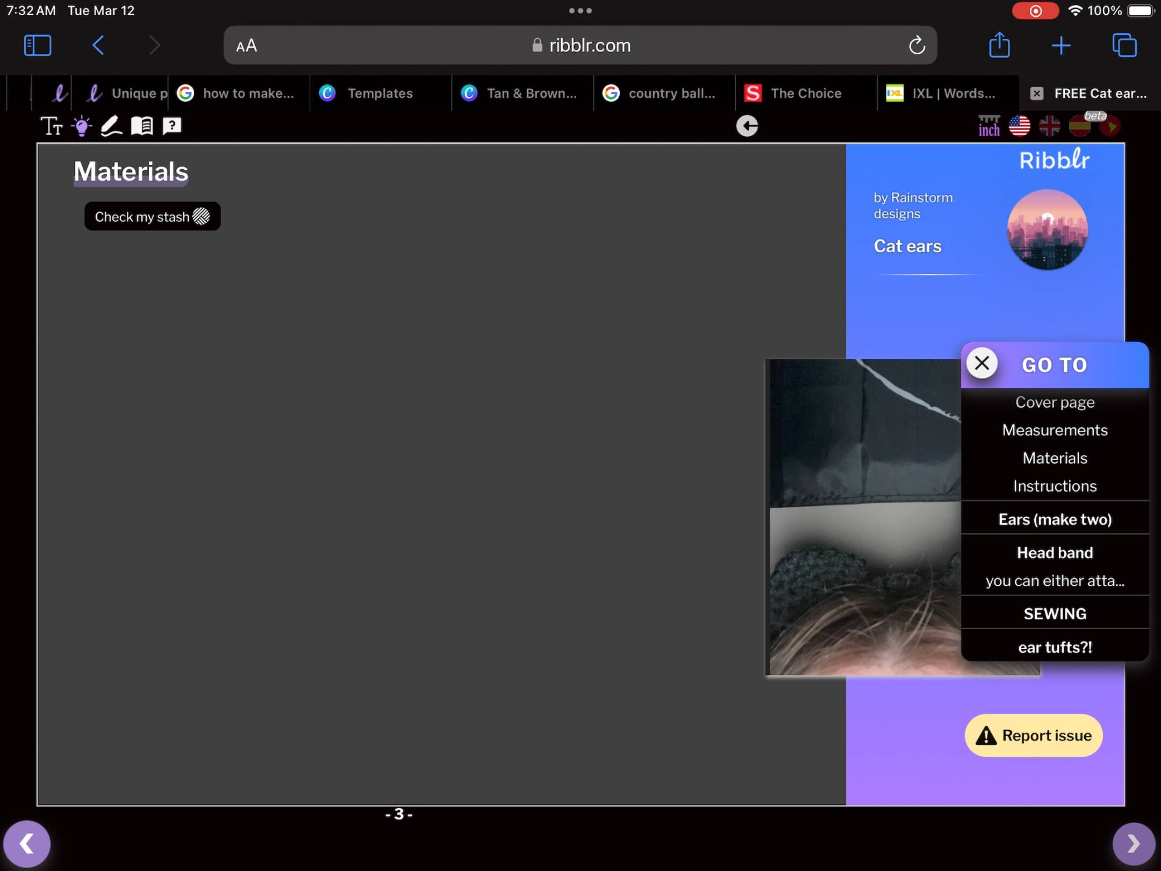Screen dimensions: 1161x871
Task: Click the question mark help icon
Action: 172,126
